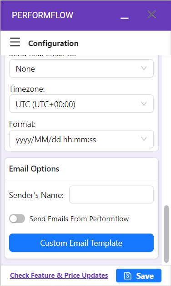Click the Send Emails From Performflow label
Screen dimensions: 171x286
(79, 218)
